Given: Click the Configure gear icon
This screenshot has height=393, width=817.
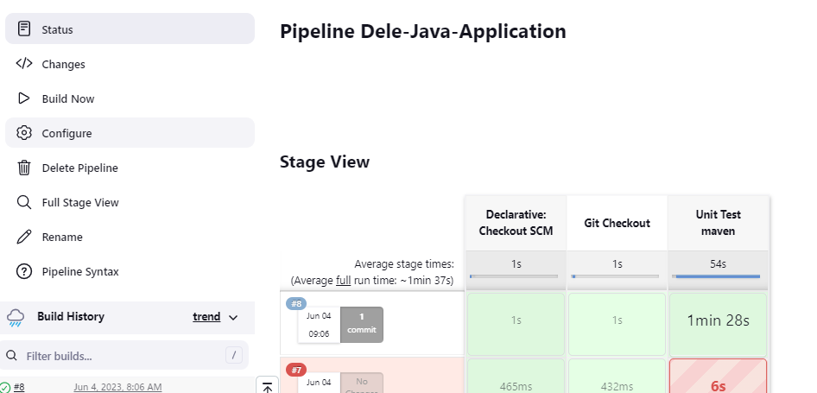Looking at the screenshot, I should (x=24, y=133).
